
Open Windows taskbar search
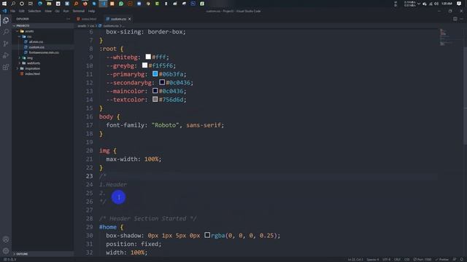(13, 4)
